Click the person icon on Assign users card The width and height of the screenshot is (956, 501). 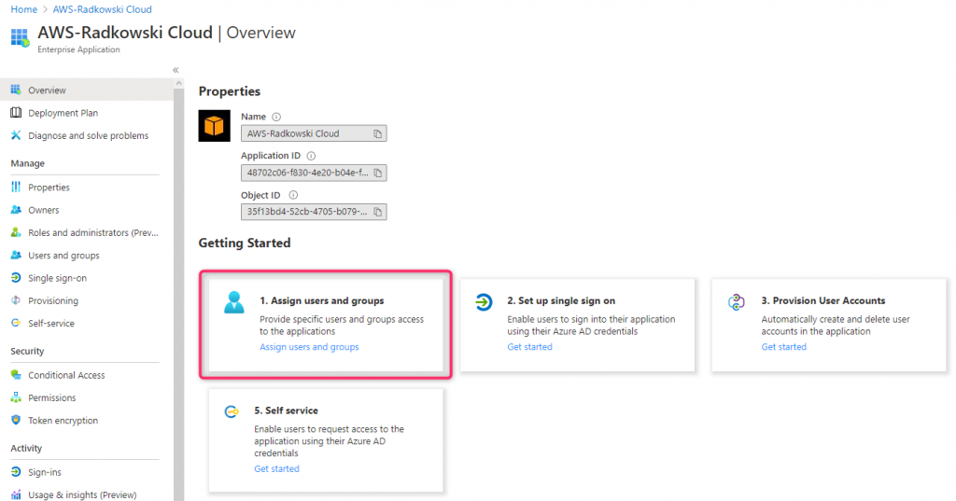(234, 303)
